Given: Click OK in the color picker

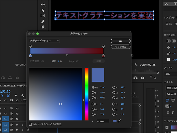Looking at the screenshot, I should [x=121, y=41].
